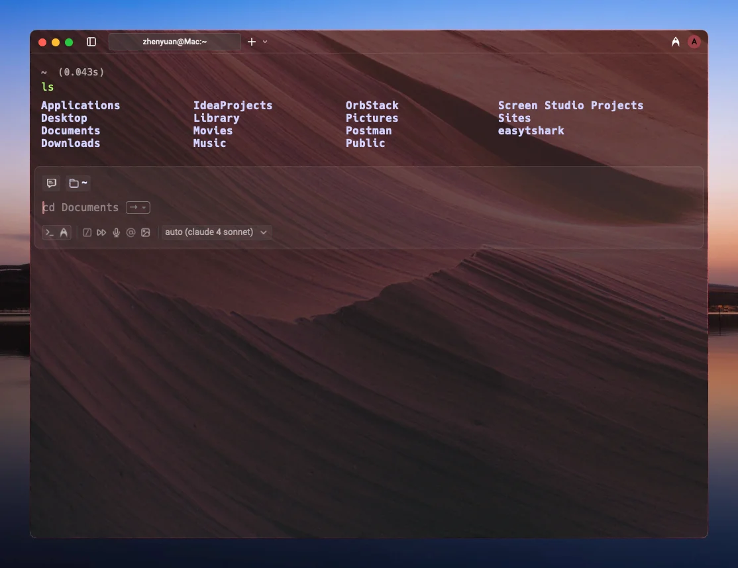Click the conversation chat bubble icon
The width and height of the screenshot is (738, 568).
(51, 183)
